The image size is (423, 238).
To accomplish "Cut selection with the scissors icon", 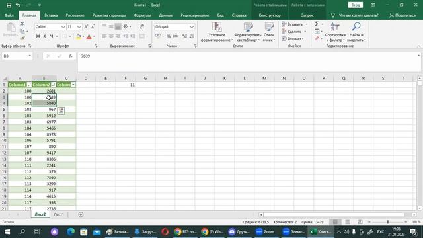I will click(22, 24).
